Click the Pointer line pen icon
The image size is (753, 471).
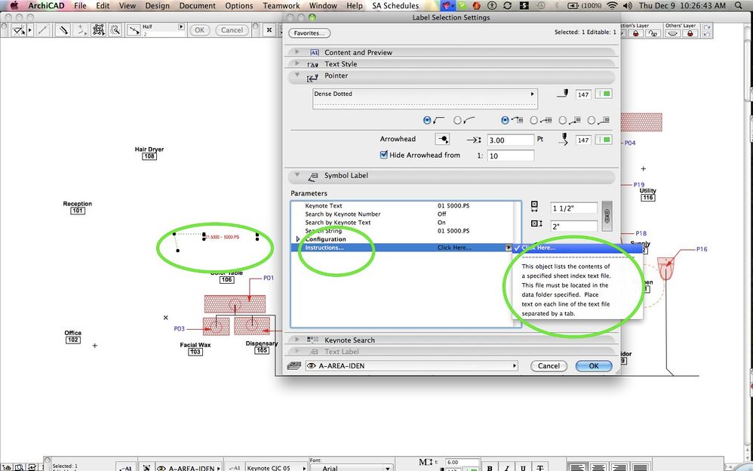tap(563, 94)
